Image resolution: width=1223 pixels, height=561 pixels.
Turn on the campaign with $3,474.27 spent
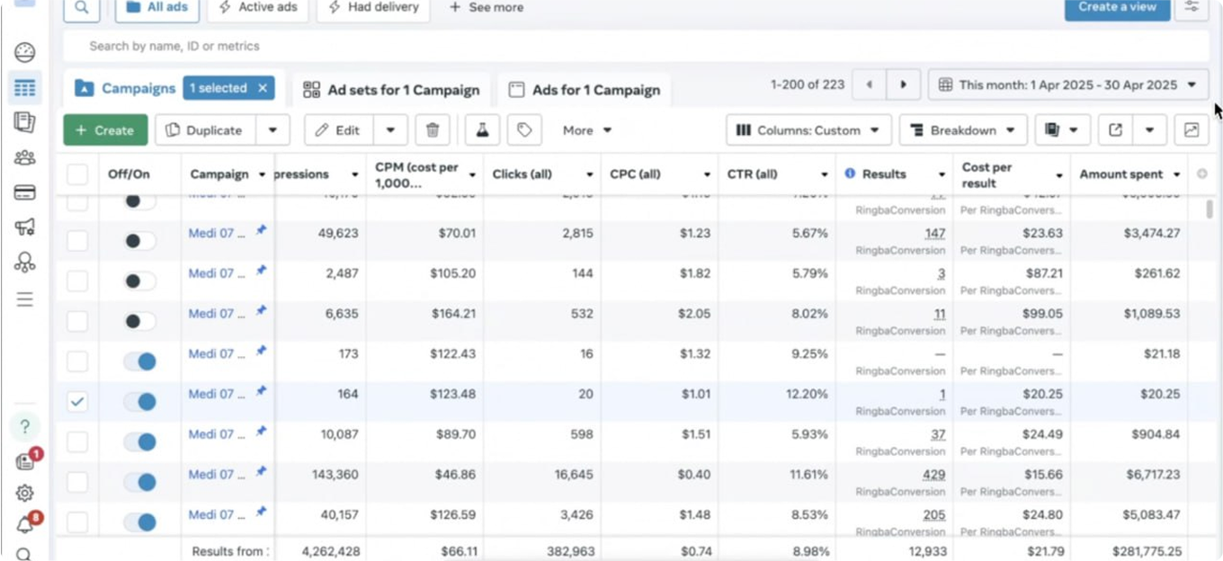(x=139, y=241)
